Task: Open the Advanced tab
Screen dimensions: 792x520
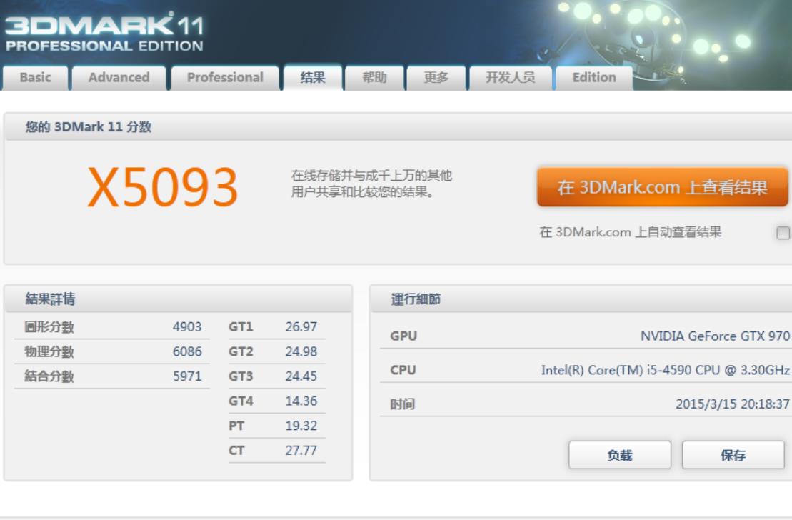Action: [x=119, y=78]
